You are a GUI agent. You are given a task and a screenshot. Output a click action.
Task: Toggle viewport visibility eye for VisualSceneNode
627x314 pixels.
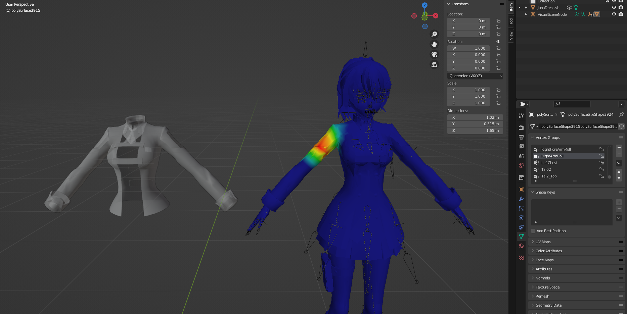614,14
